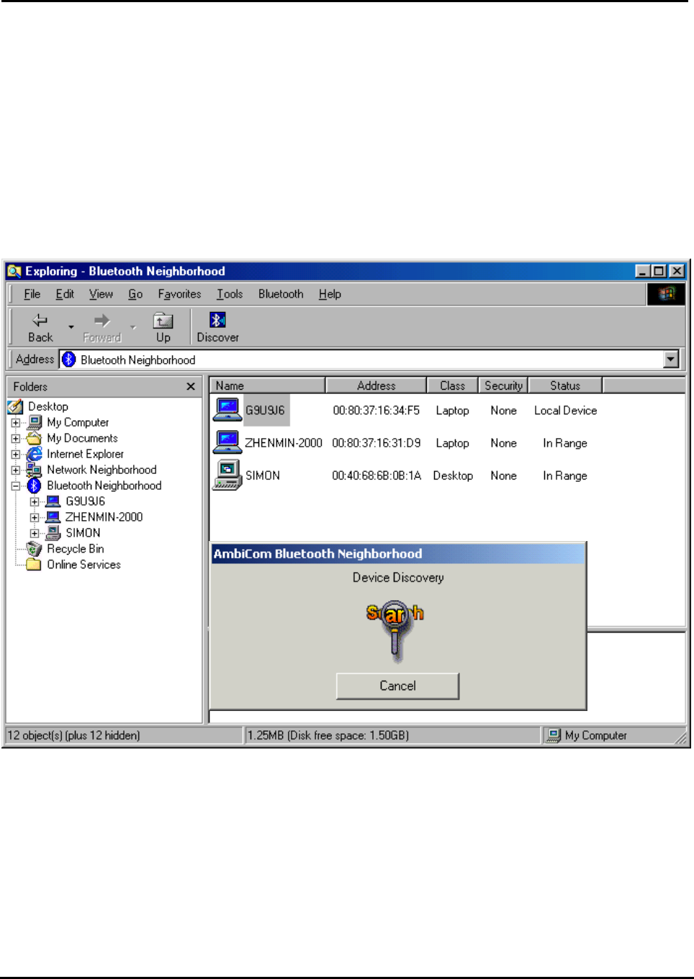This screenshot has width=694, height=979.
Task: Select the Recycle Bin tree label
Action: [76, 549]
